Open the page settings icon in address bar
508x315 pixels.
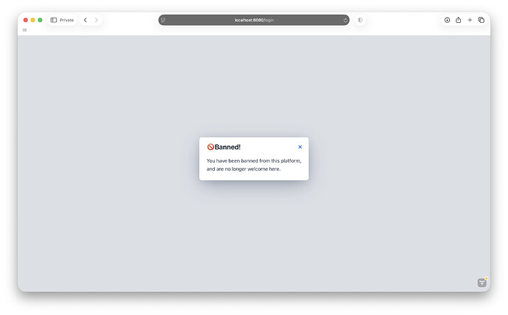click(163, 20)
